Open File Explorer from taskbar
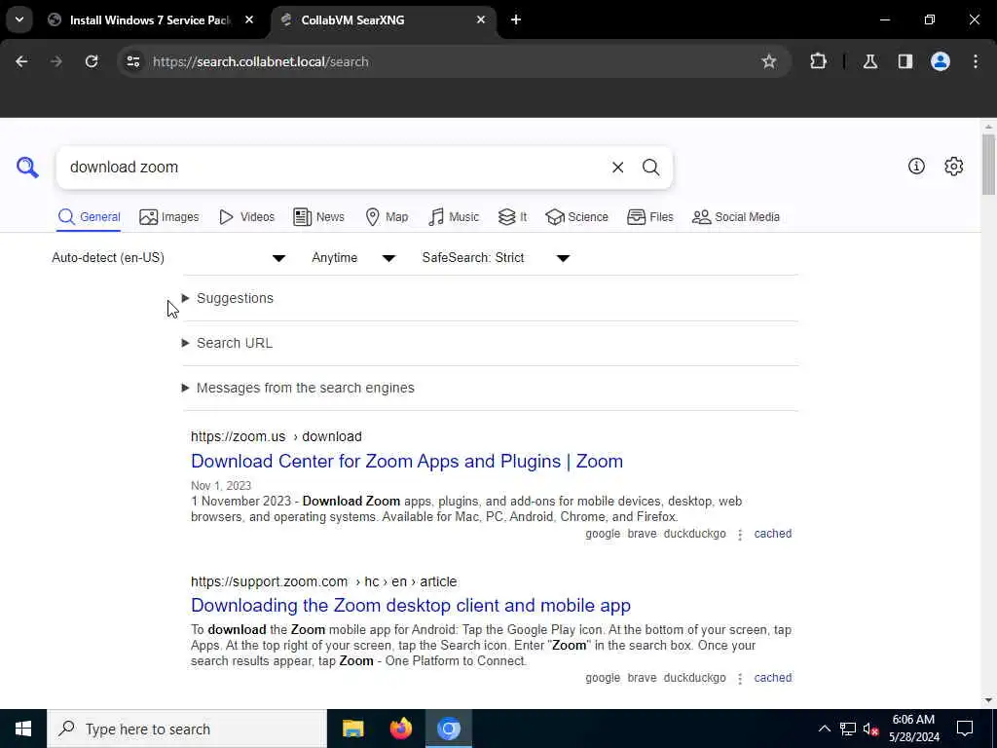 coord(352,729)
